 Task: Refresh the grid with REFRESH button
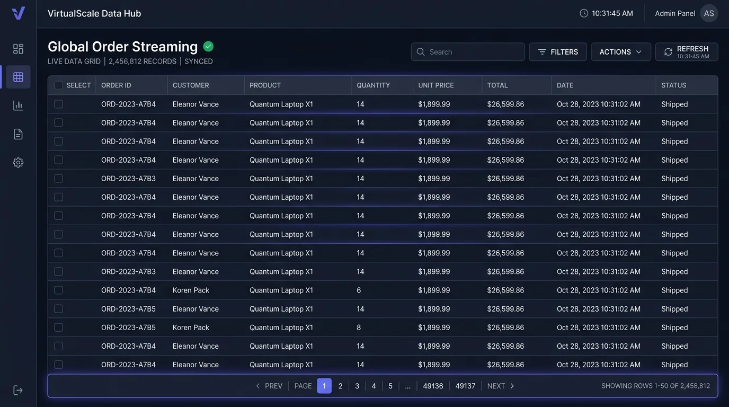pos(687,52)
